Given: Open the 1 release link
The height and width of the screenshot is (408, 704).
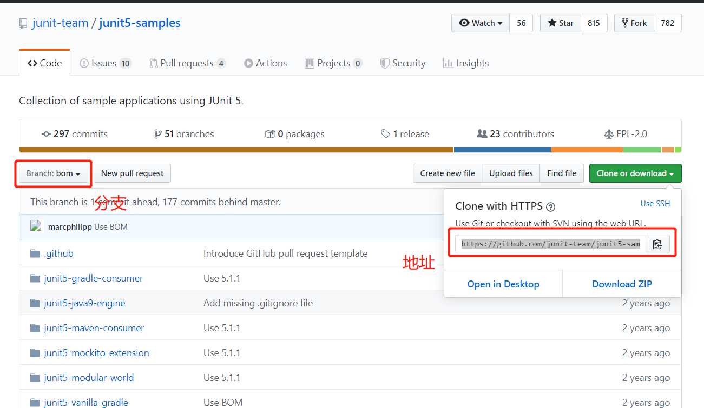Looking at the screenshot, I should 405,134.
